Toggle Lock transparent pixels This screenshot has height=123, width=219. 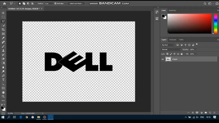coord(167,54)
